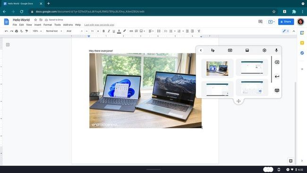307x173 pixels.
Task: Activate the paint format tool
Action: (x=26, y=31)
